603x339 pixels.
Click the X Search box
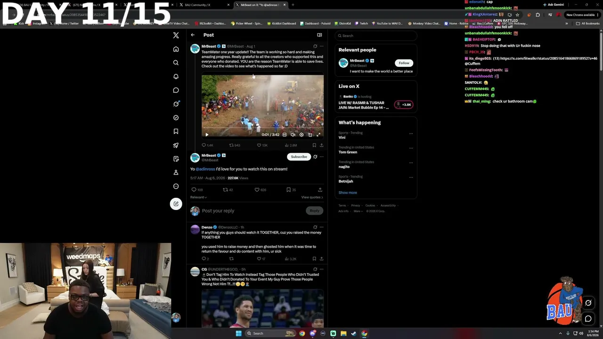376,36
